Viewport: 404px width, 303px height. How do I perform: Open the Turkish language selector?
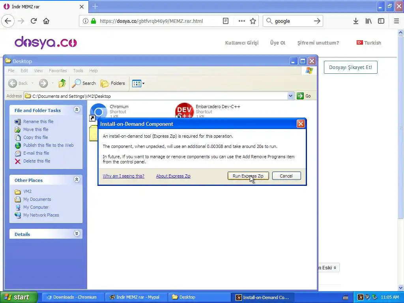tap(369, 43)
